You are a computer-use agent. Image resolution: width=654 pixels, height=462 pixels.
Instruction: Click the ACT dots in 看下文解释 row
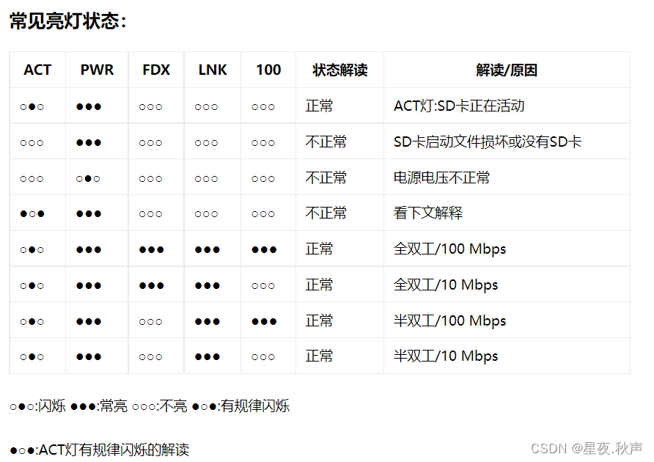pyautogui.click(x=32, y=213)
